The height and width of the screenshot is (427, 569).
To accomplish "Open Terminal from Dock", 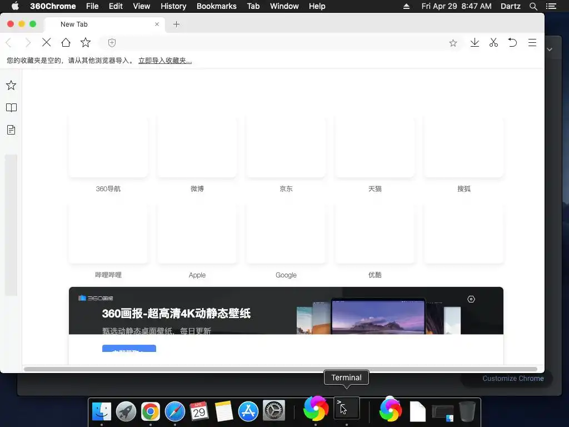I will 347,409.
